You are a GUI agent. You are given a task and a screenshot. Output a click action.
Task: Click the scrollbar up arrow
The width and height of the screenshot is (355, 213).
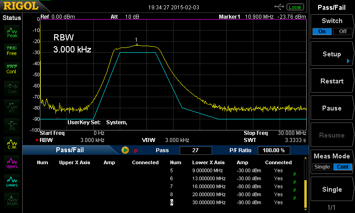(x=305, y=158)
